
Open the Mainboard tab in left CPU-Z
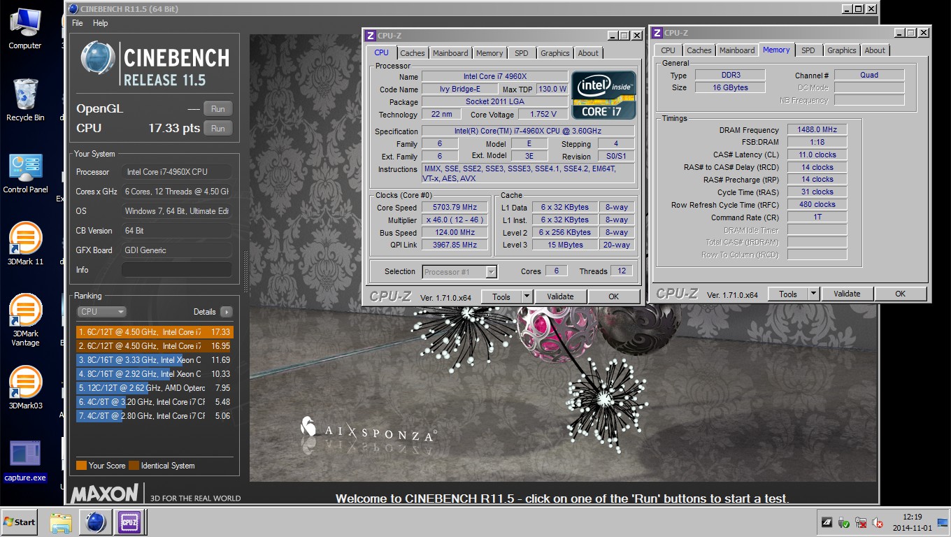(450, 53)
